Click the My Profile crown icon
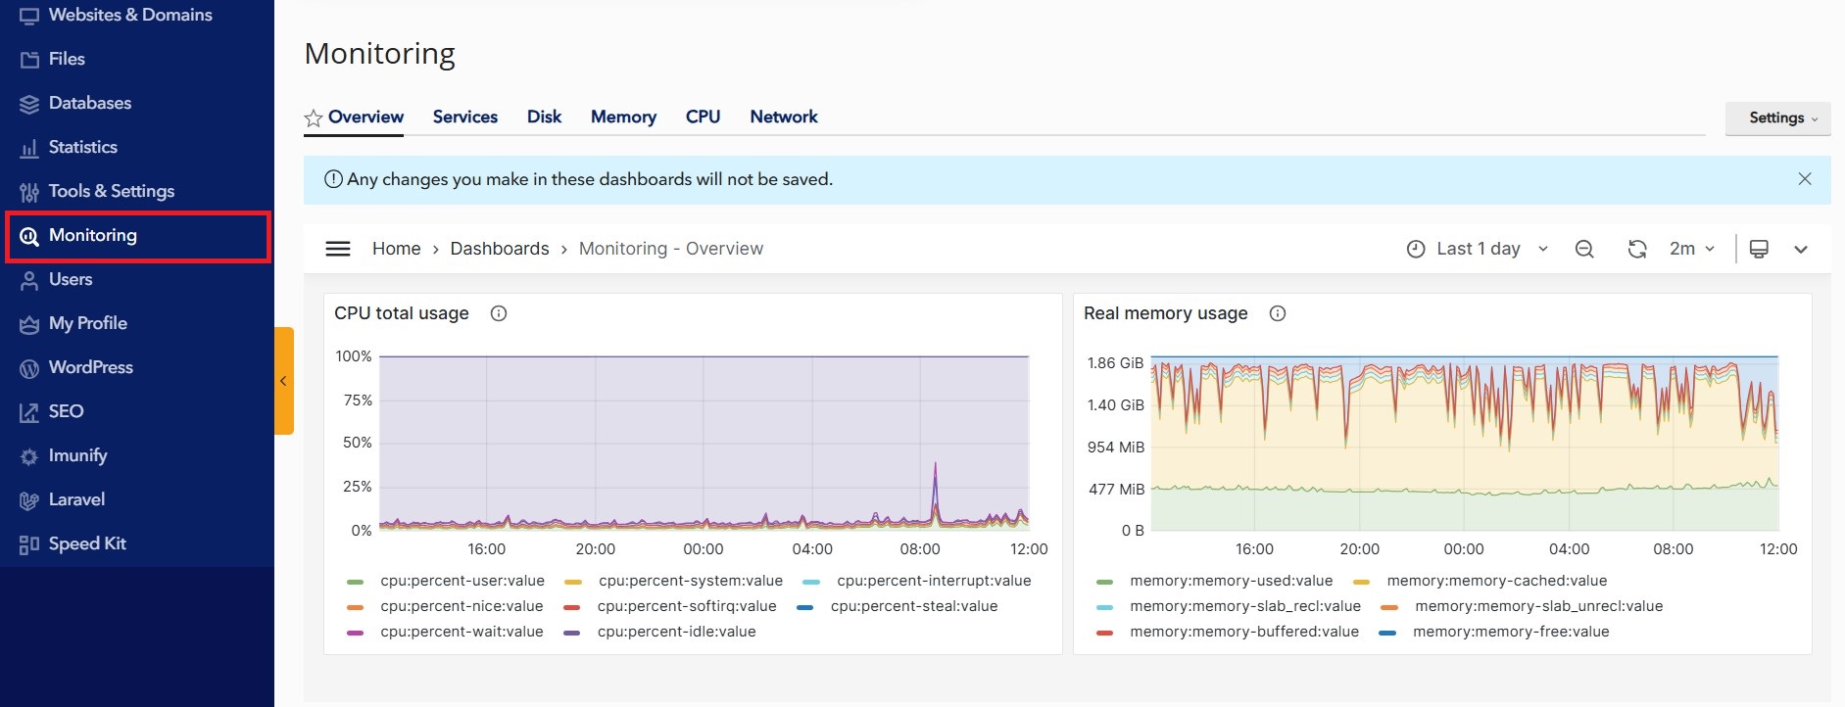Viewport: 1845px width, 707px height. (29, 324)
